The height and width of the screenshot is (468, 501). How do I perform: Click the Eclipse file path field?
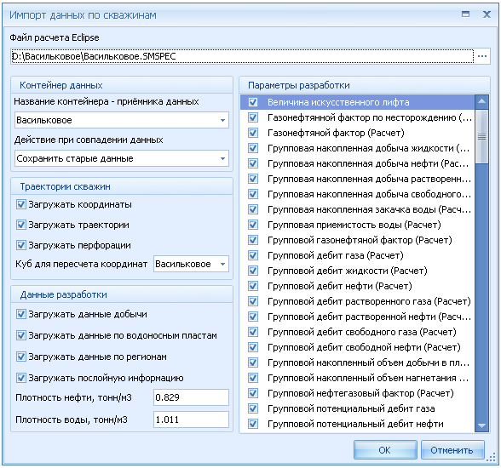click(x=242, y=56)
